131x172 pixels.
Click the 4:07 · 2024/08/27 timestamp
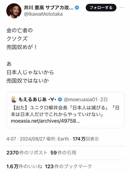click(26, 139)
